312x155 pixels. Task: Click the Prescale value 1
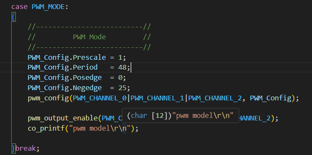[x=120, y=58]
